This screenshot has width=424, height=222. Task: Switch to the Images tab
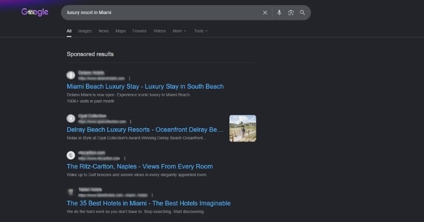point(85,31)
